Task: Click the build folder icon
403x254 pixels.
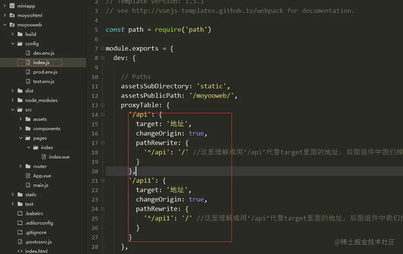Action: (20, 34)
